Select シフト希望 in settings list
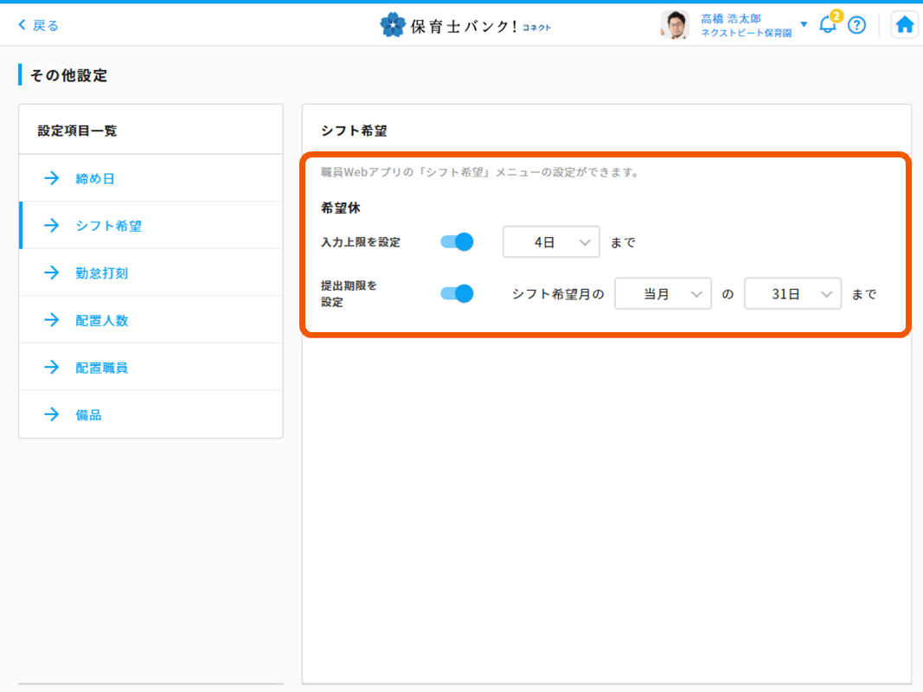Screen dimensions: 923x692 coord(108,226)
